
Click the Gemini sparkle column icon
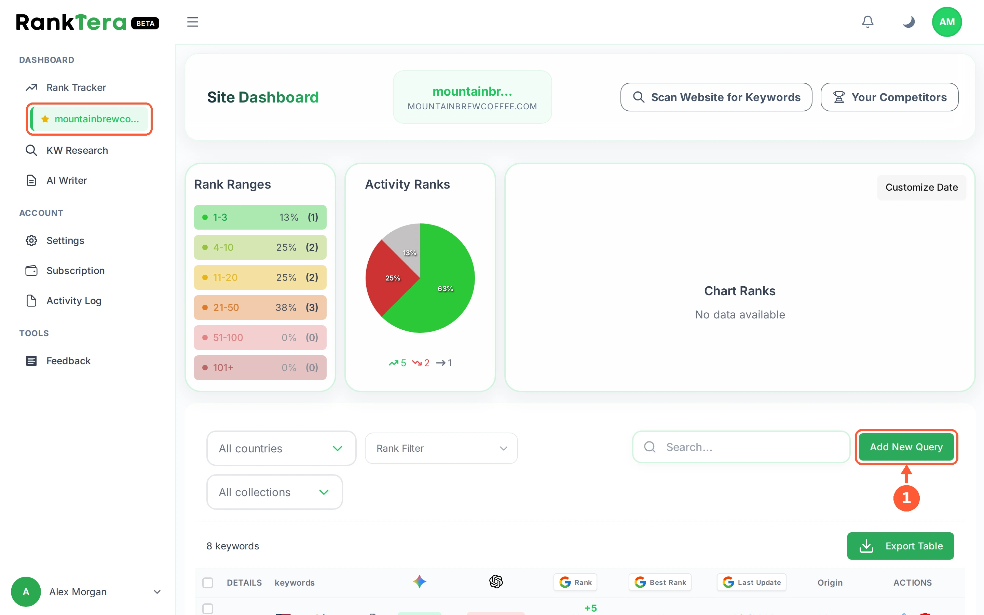(419, 582)
